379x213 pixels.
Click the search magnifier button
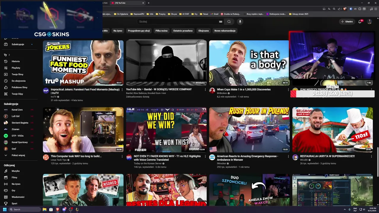tap(229, 22)
